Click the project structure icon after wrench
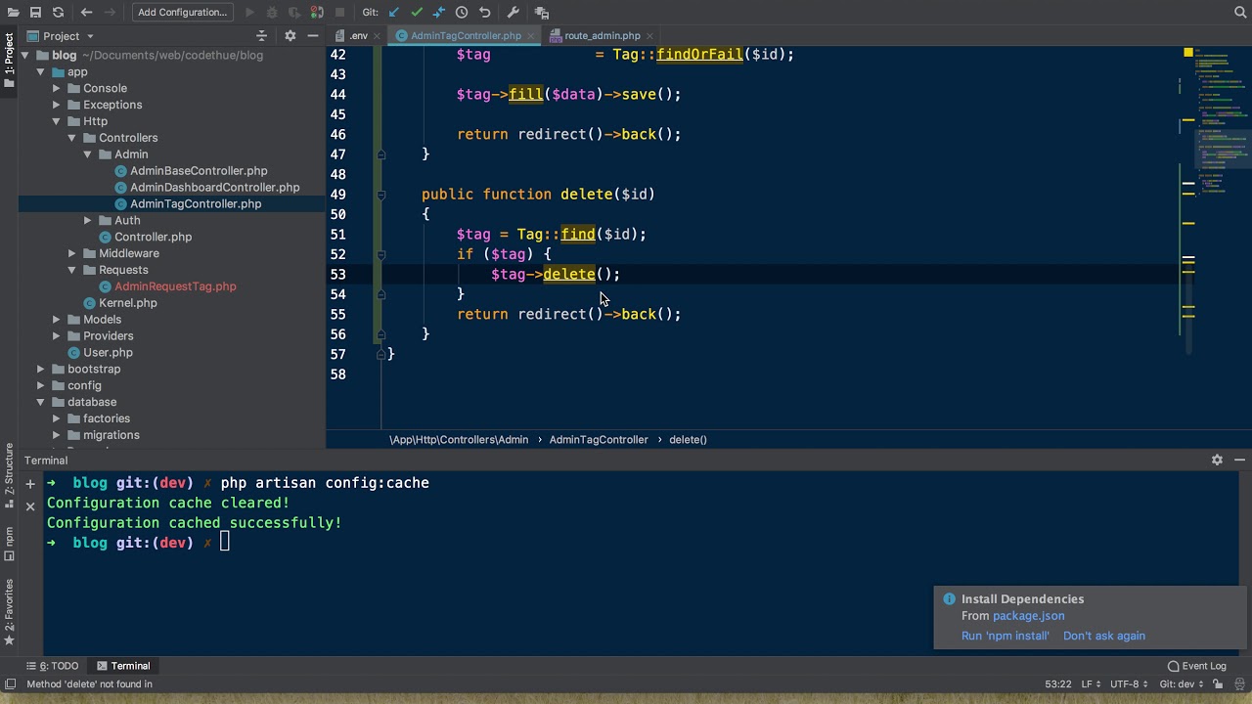Screen dimensions: 1252x704 coord(542,13)
